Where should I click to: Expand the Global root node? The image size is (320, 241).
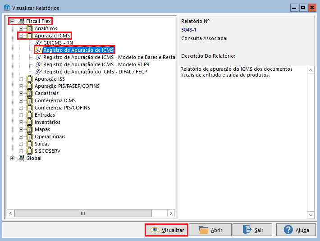pos(13,158)
